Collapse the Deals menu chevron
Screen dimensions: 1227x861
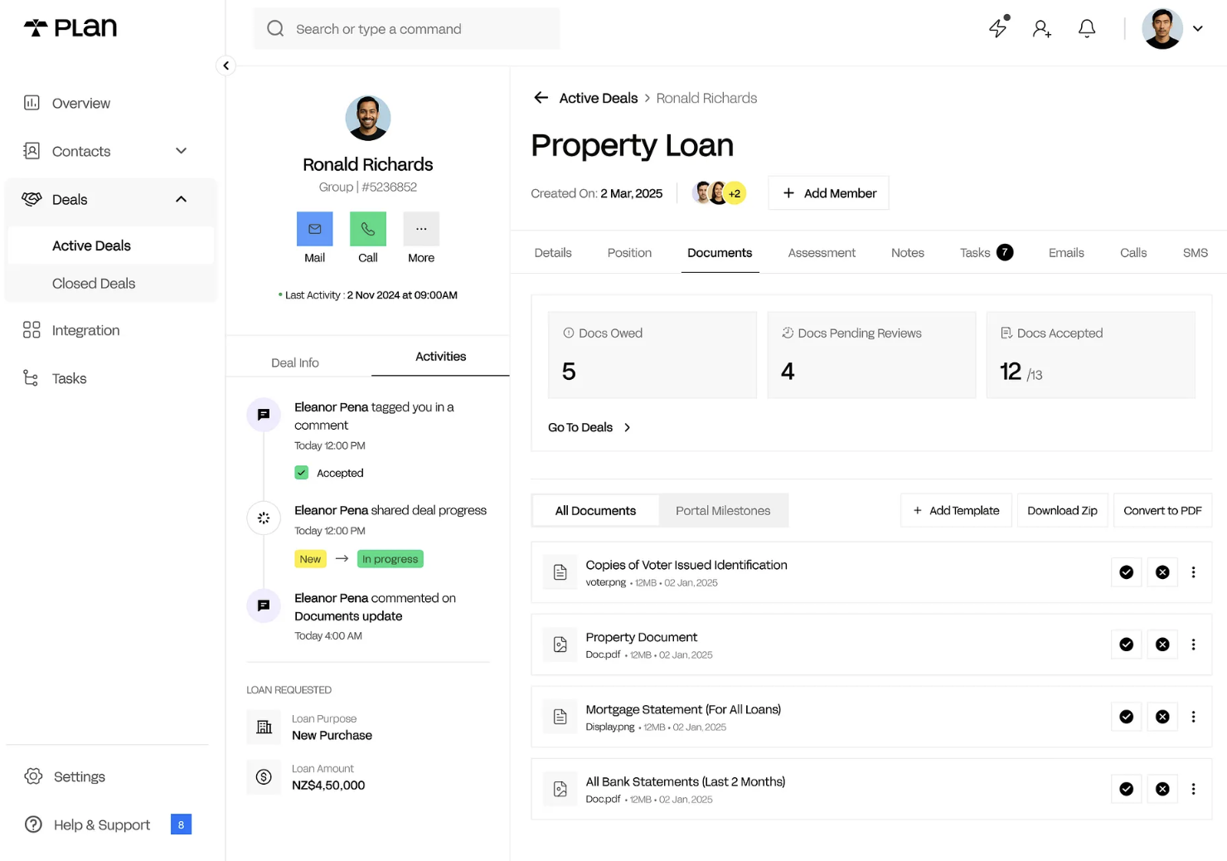(x=182, y=199)
